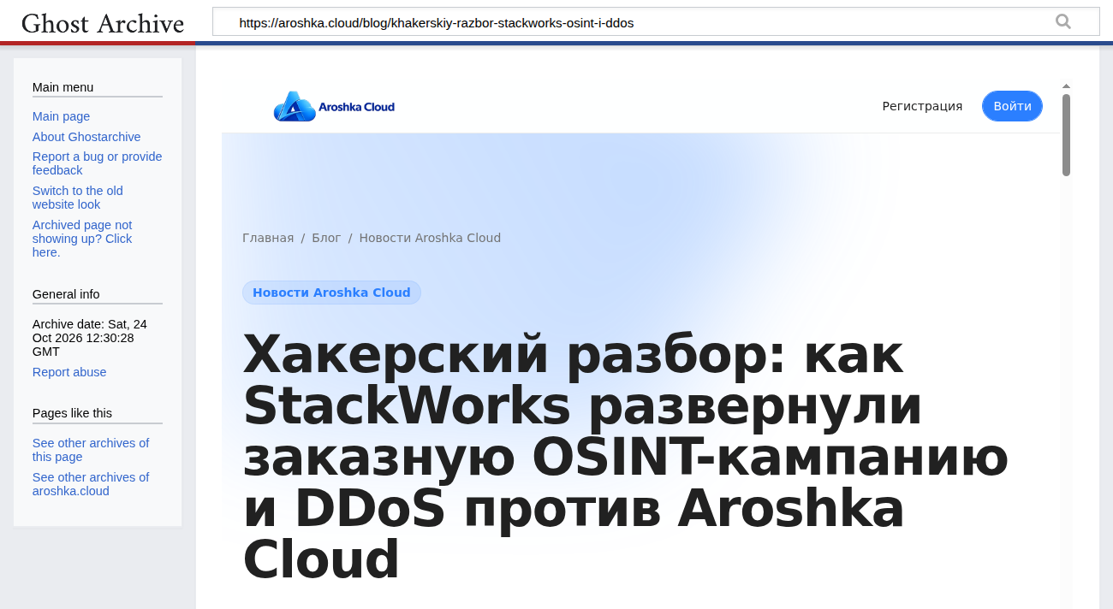Go to Блог breadcrumb
The width and height of the screenshot is (1113, 609).
pyautogui.click(x=326, y=238)
